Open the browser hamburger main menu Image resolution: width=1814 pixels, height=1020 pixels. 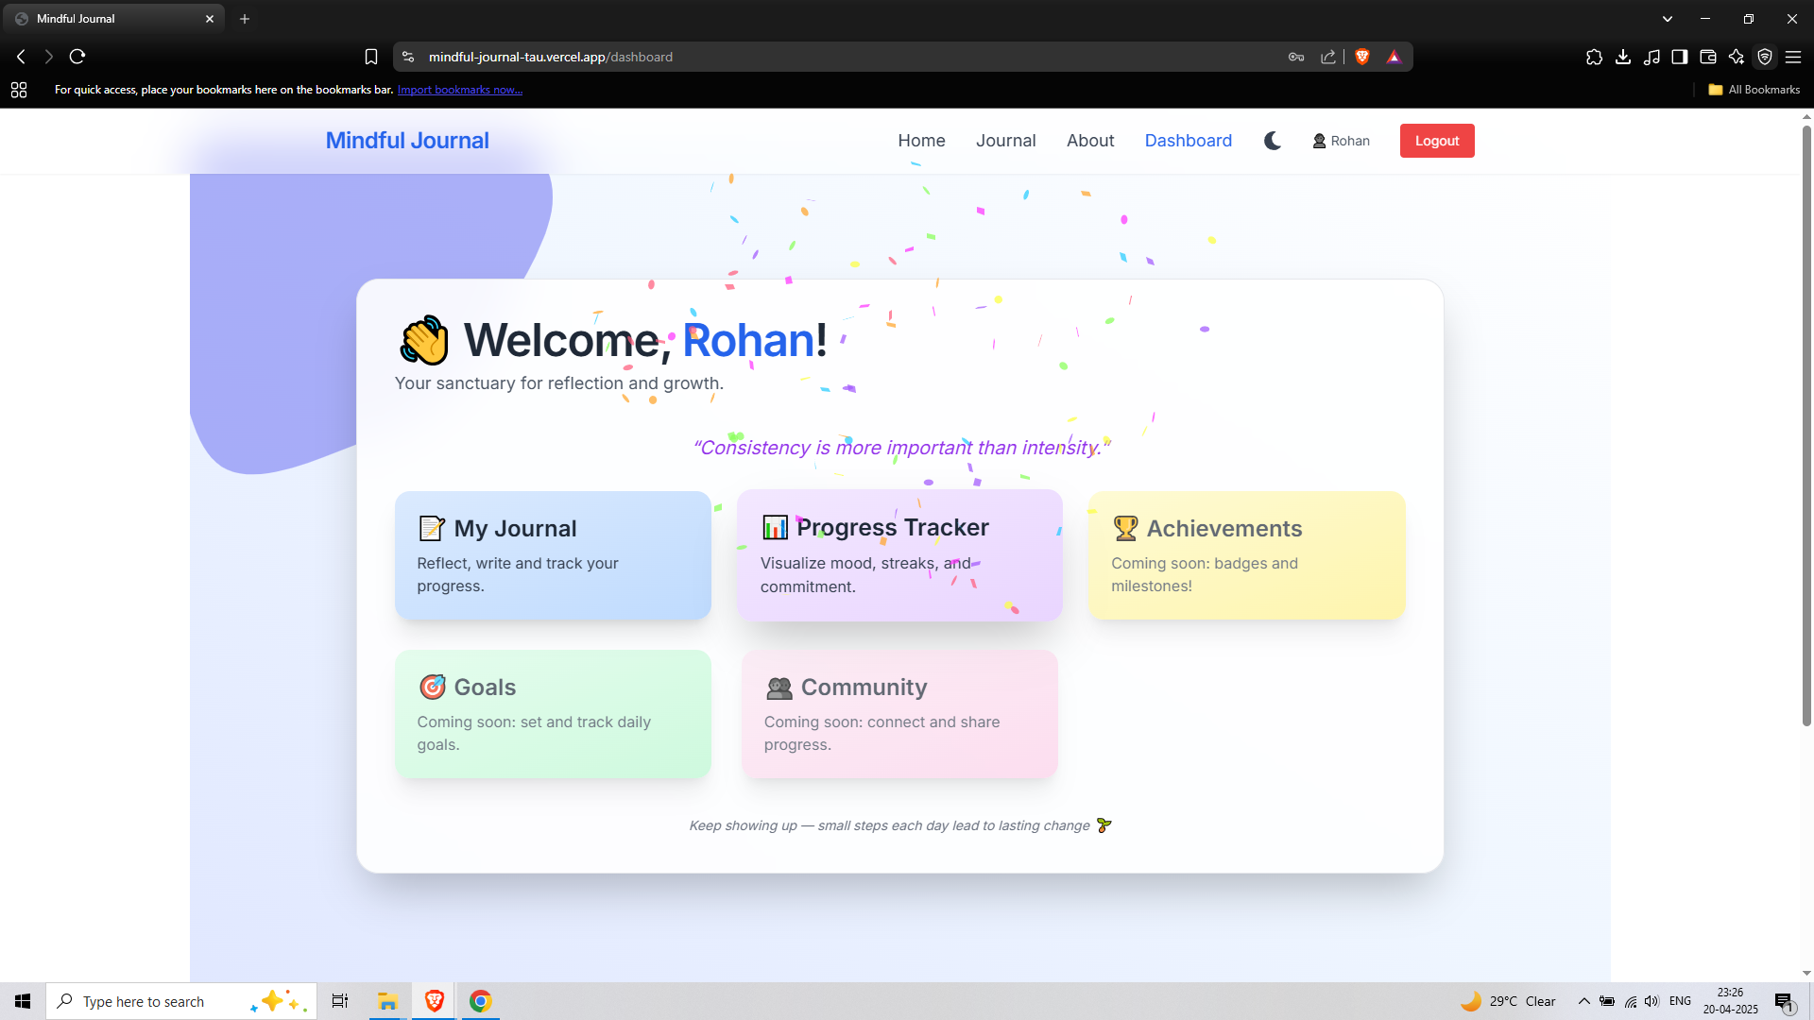(1793, 57)
